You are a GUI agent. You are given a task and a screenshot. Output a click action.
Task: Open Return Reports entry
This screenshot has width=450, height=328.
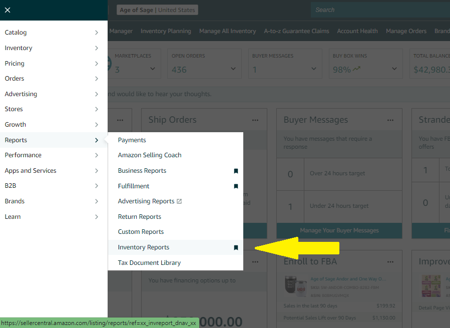(175, 217)
